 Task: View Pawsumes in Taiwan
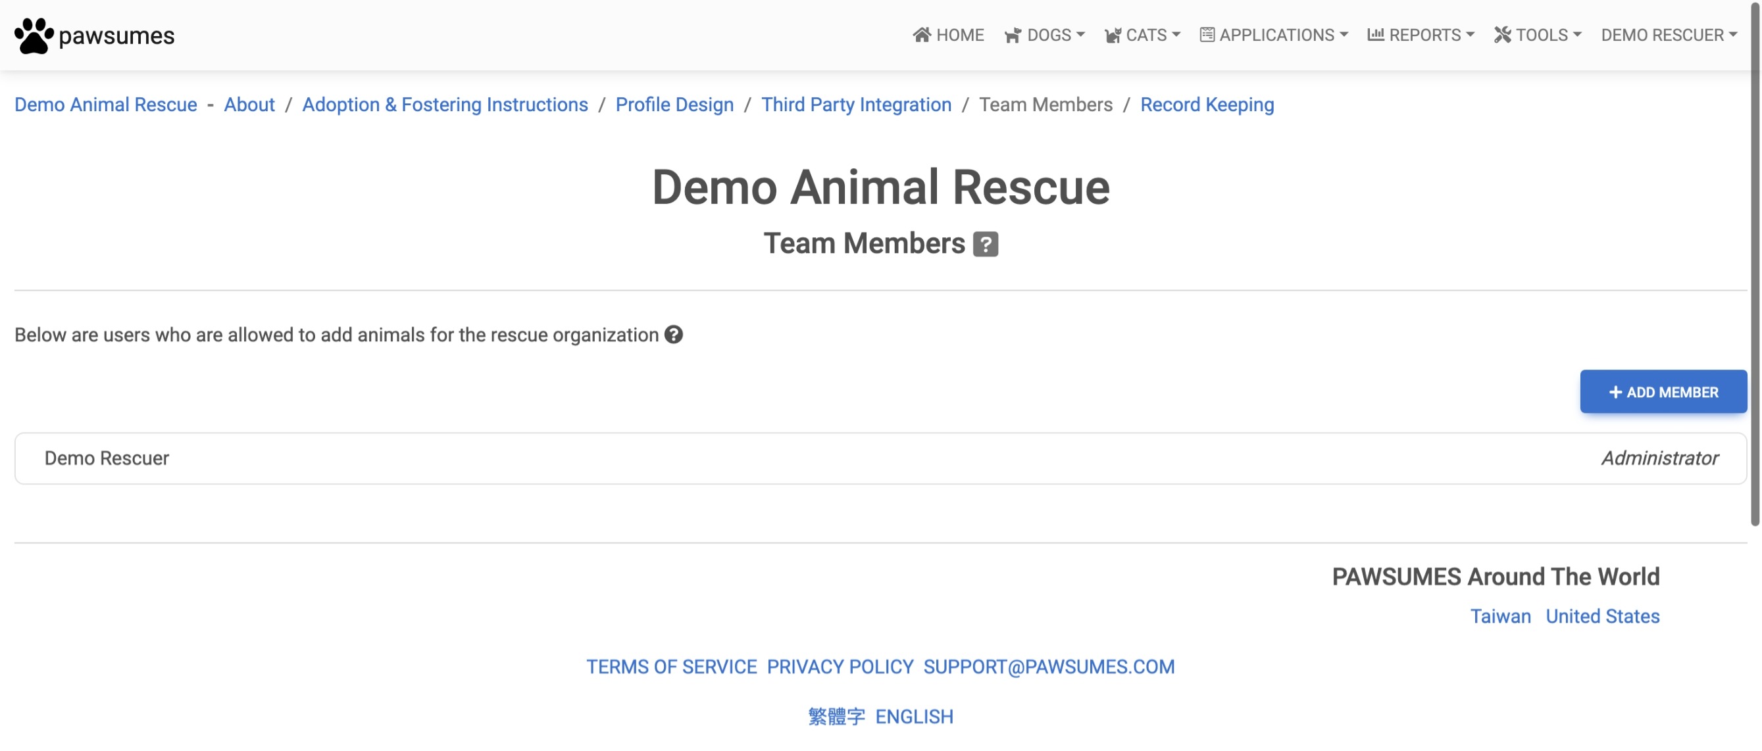click(x=1501, y=616)
